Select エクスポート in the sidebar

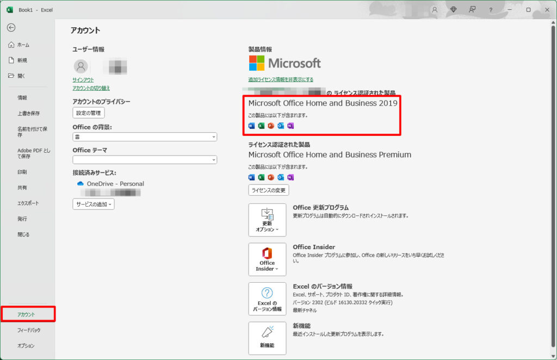tap(28, 203)
